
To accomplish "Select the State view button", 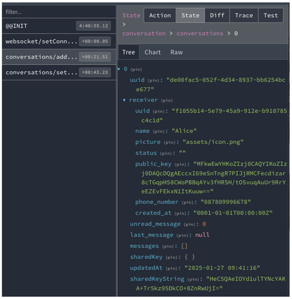I will 190,15.
